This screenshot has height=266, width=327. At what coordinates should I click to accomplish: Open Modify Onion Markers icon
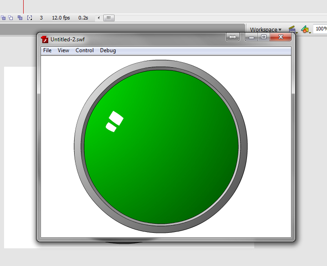[30, 18]
